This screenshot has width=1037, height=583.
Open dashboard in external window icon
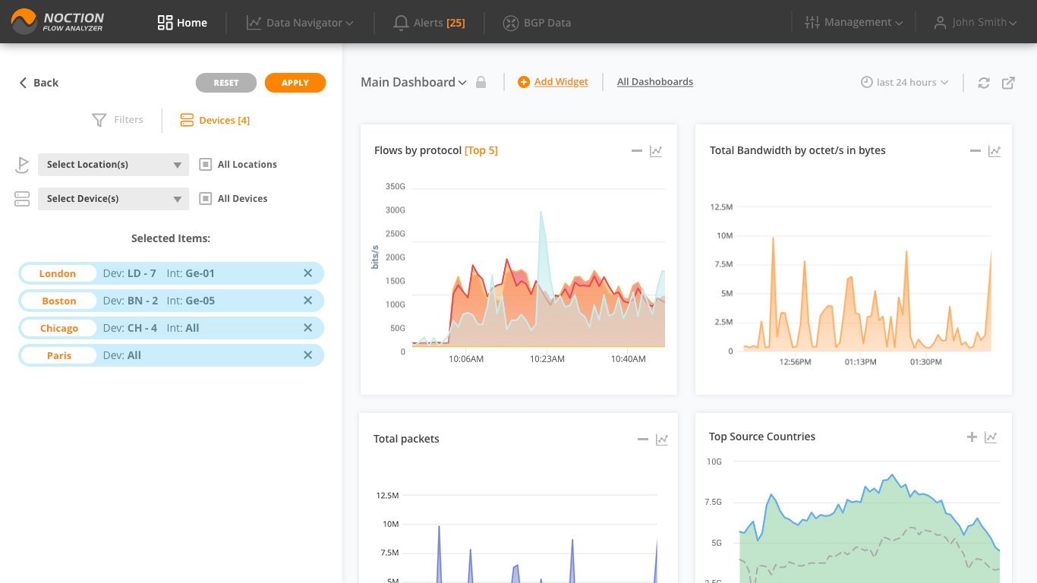[x=1008, y=83]
